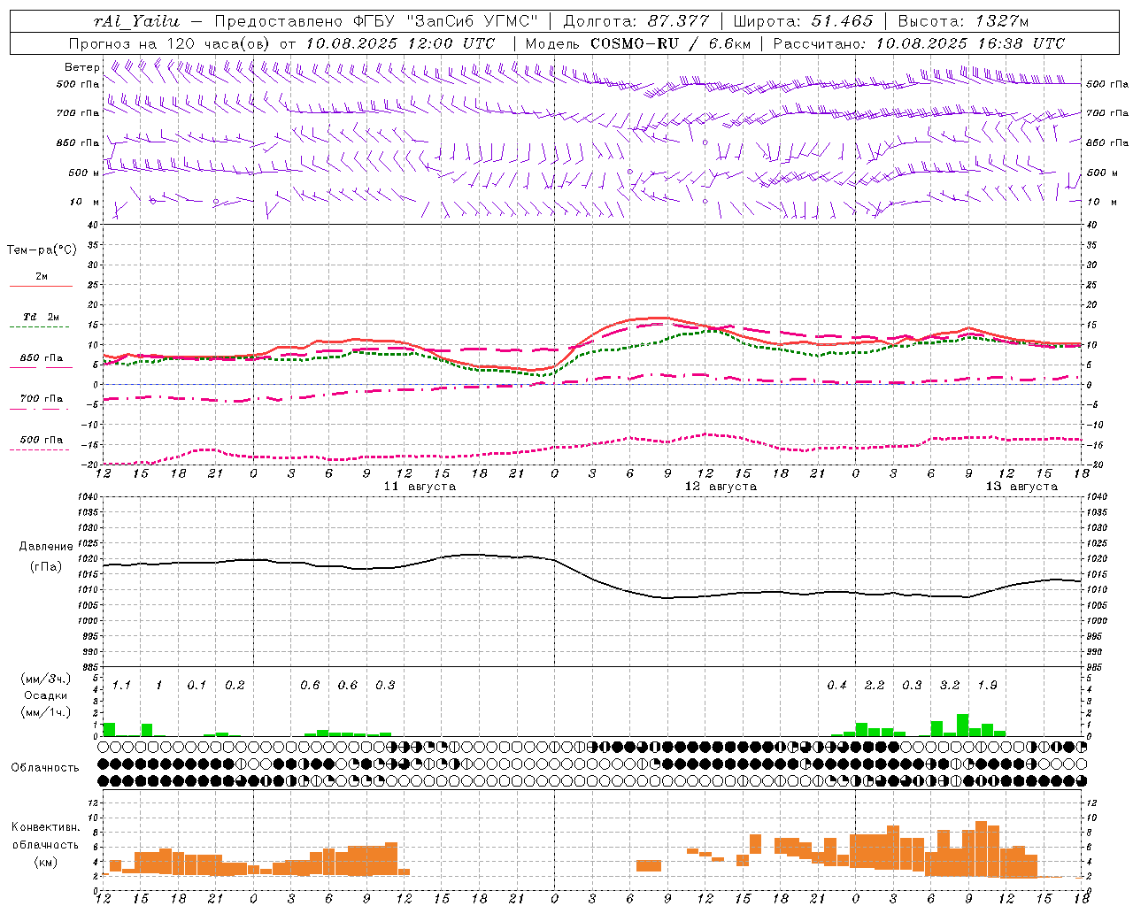Click the "(км)" convective height unit label
This screenshot has width=1133, height=906.
(x=45, y=861)
